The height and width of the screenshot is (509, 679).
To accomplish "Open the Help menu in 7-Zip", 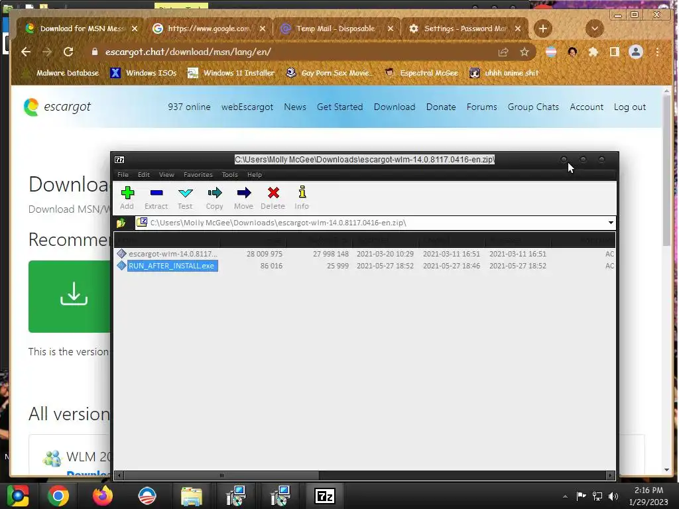I will click(x=255, y=175).
